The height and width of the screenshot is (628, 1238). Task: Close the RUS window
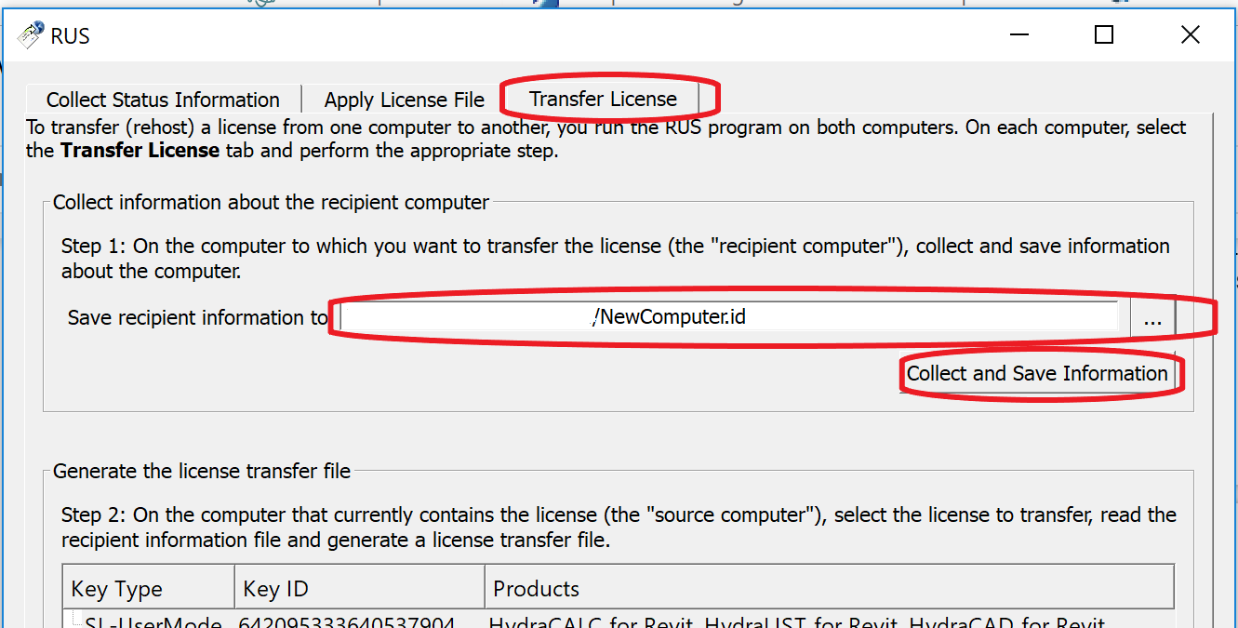click(1191, 34)
